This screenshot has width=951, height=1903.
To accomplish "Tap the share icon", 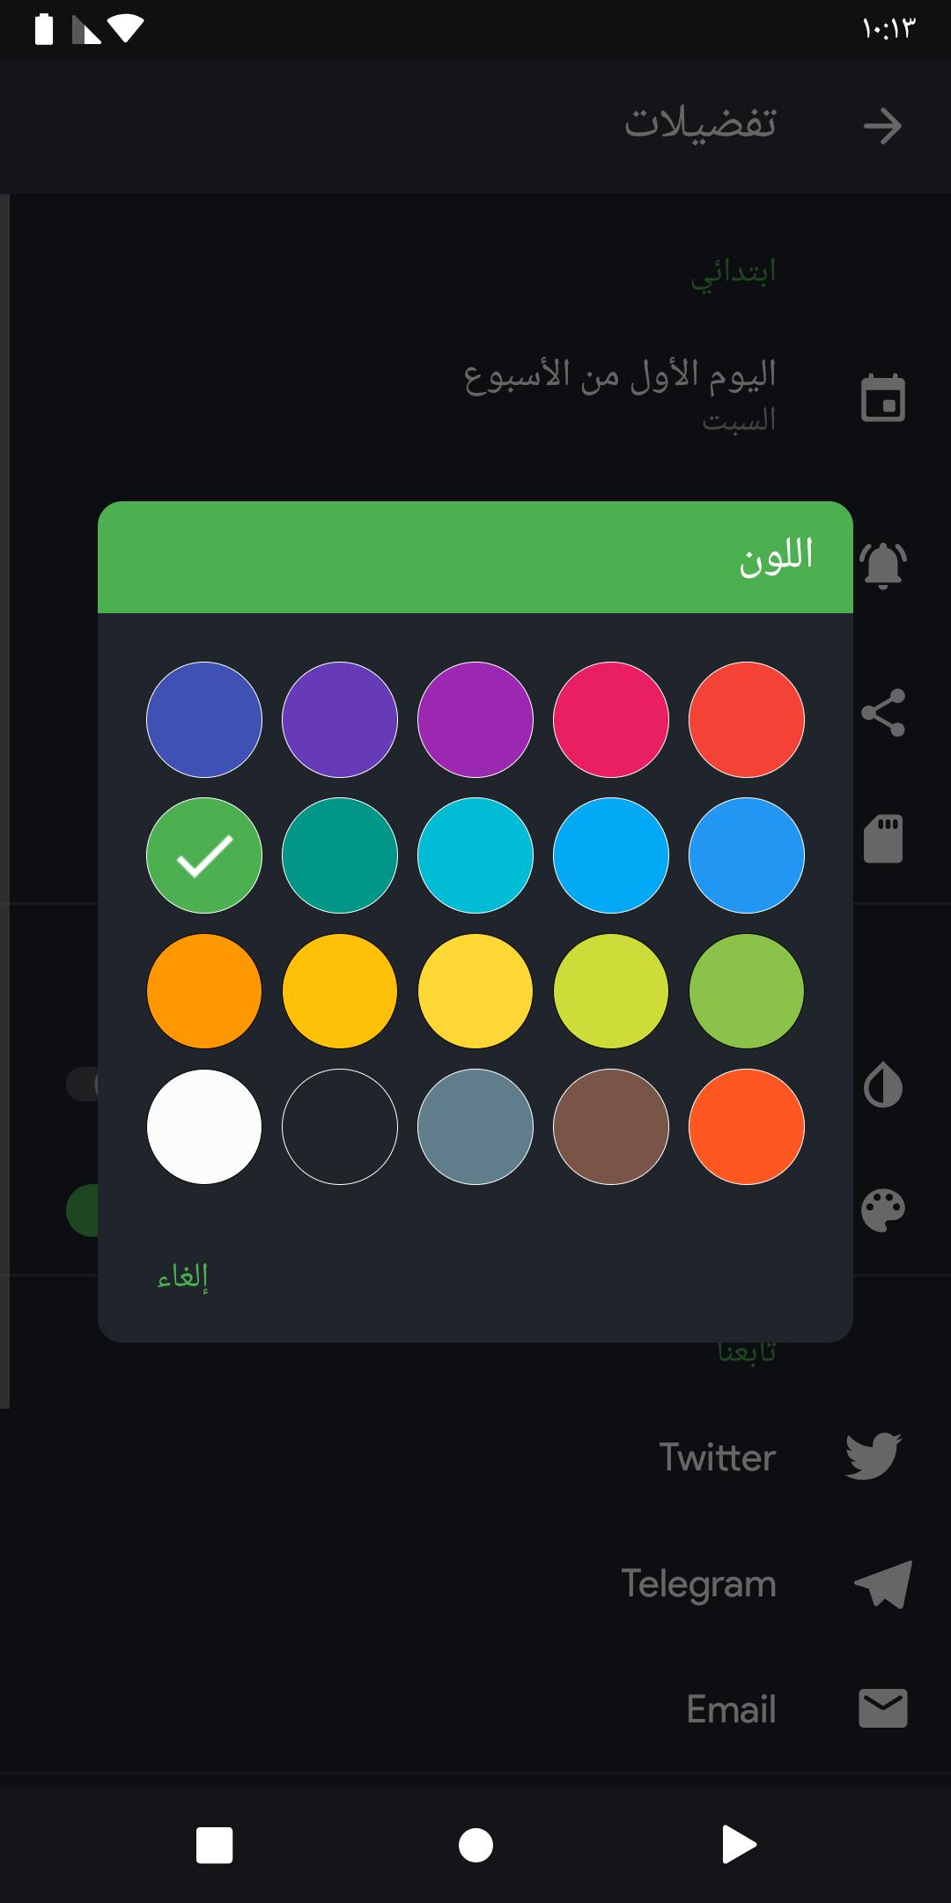I will click(882, 712).
